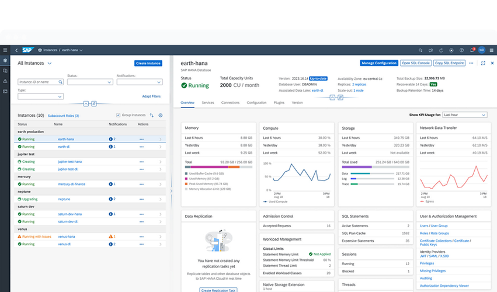Switch to the Configuration tab
Screen dimensions: 497x292
(256, 103)
